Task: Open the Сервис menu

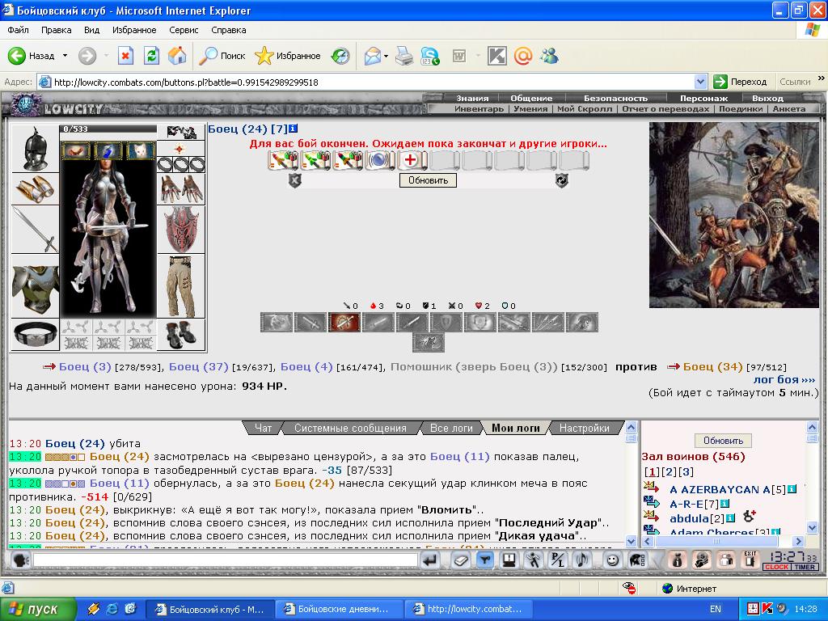Action: (184, 30)
